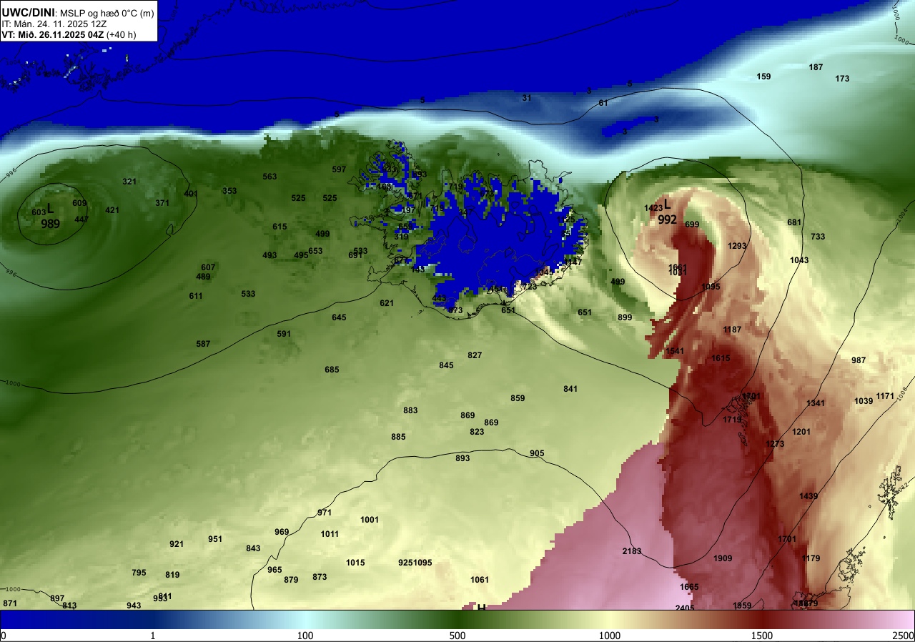This screenshot has height=642, width=915.
Task: Select the 597 height value
Action: click(339, 169)
